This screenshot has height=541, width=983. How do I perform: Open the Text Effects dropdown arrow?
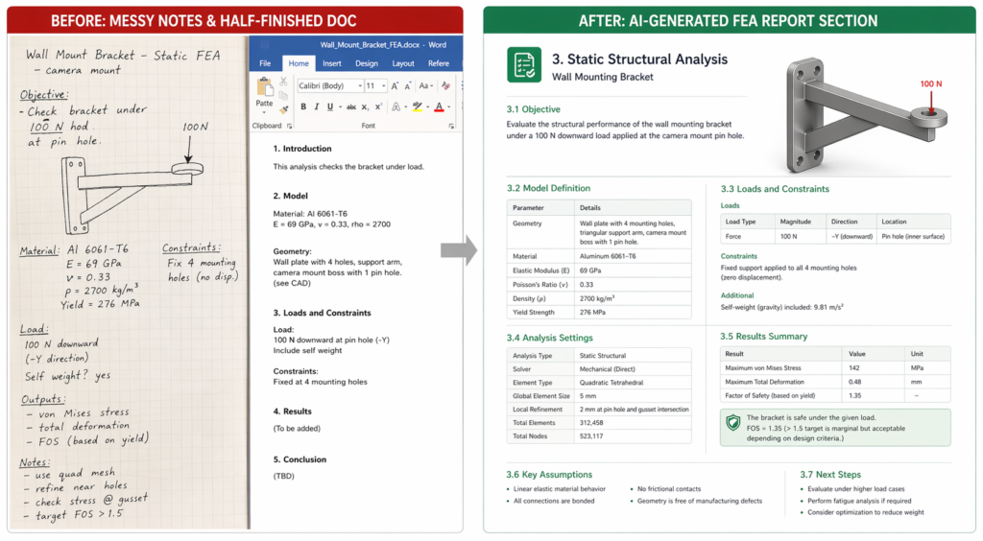(406, 107)
